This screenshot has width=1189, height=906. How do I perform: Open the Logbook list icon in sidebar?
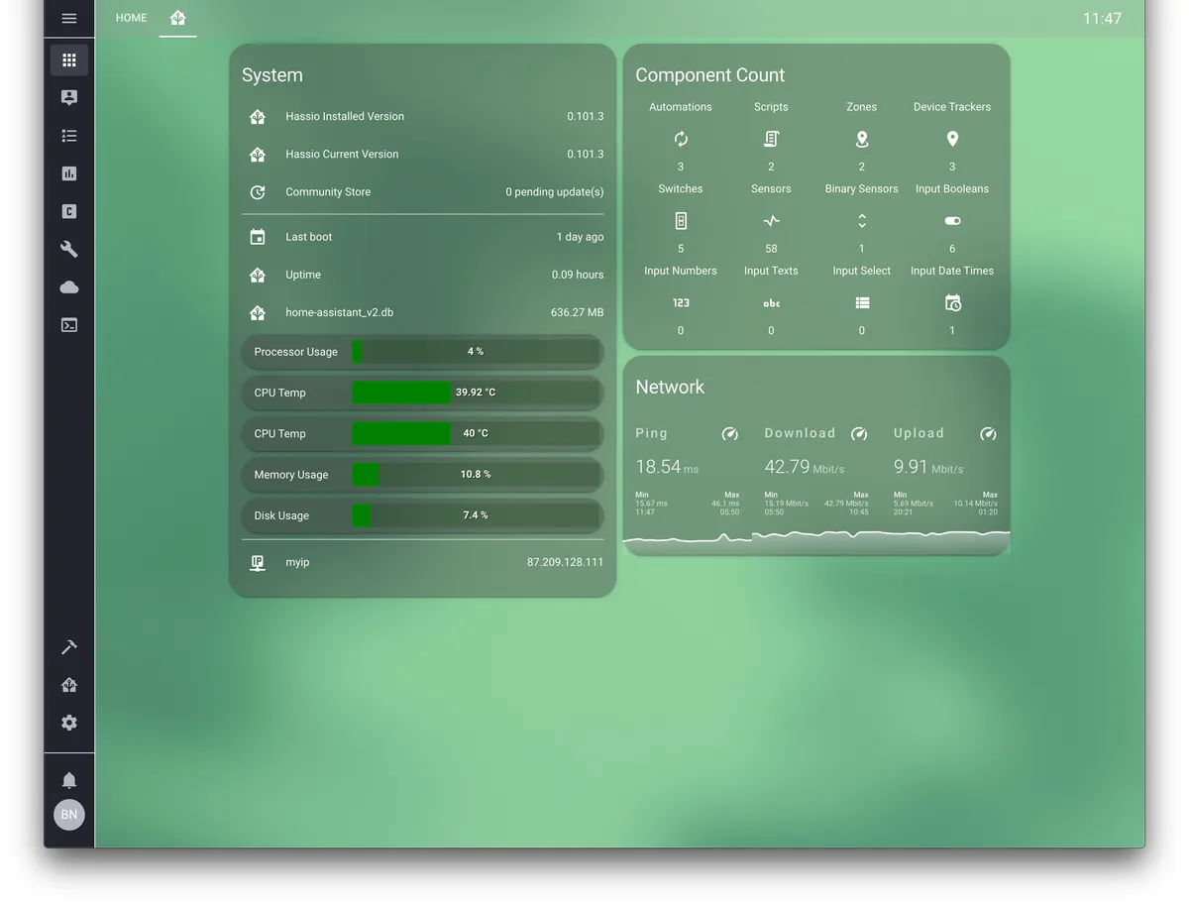tap(68, 136)
